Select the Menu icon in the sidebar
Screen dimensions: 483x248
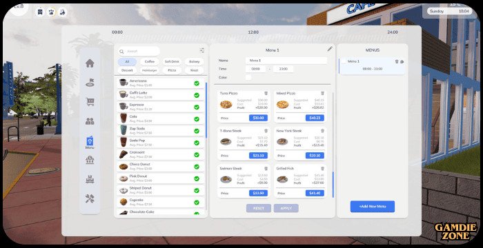(x=90, y=142)
